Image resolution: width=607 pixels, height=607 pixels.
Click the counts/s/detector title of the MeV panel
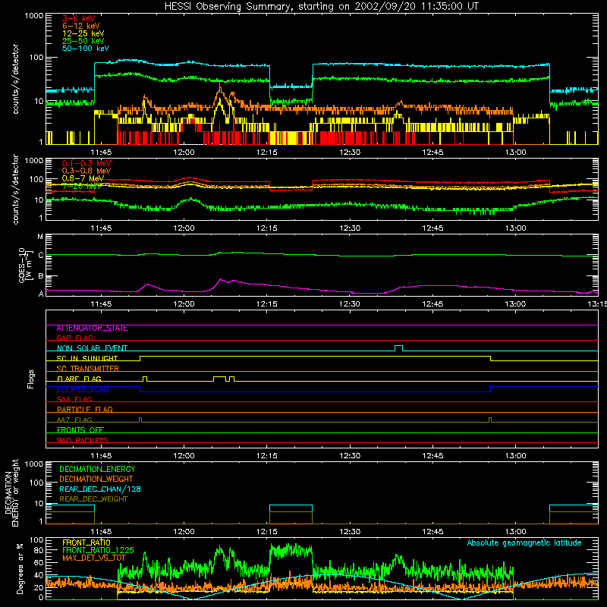pos(15,189)
